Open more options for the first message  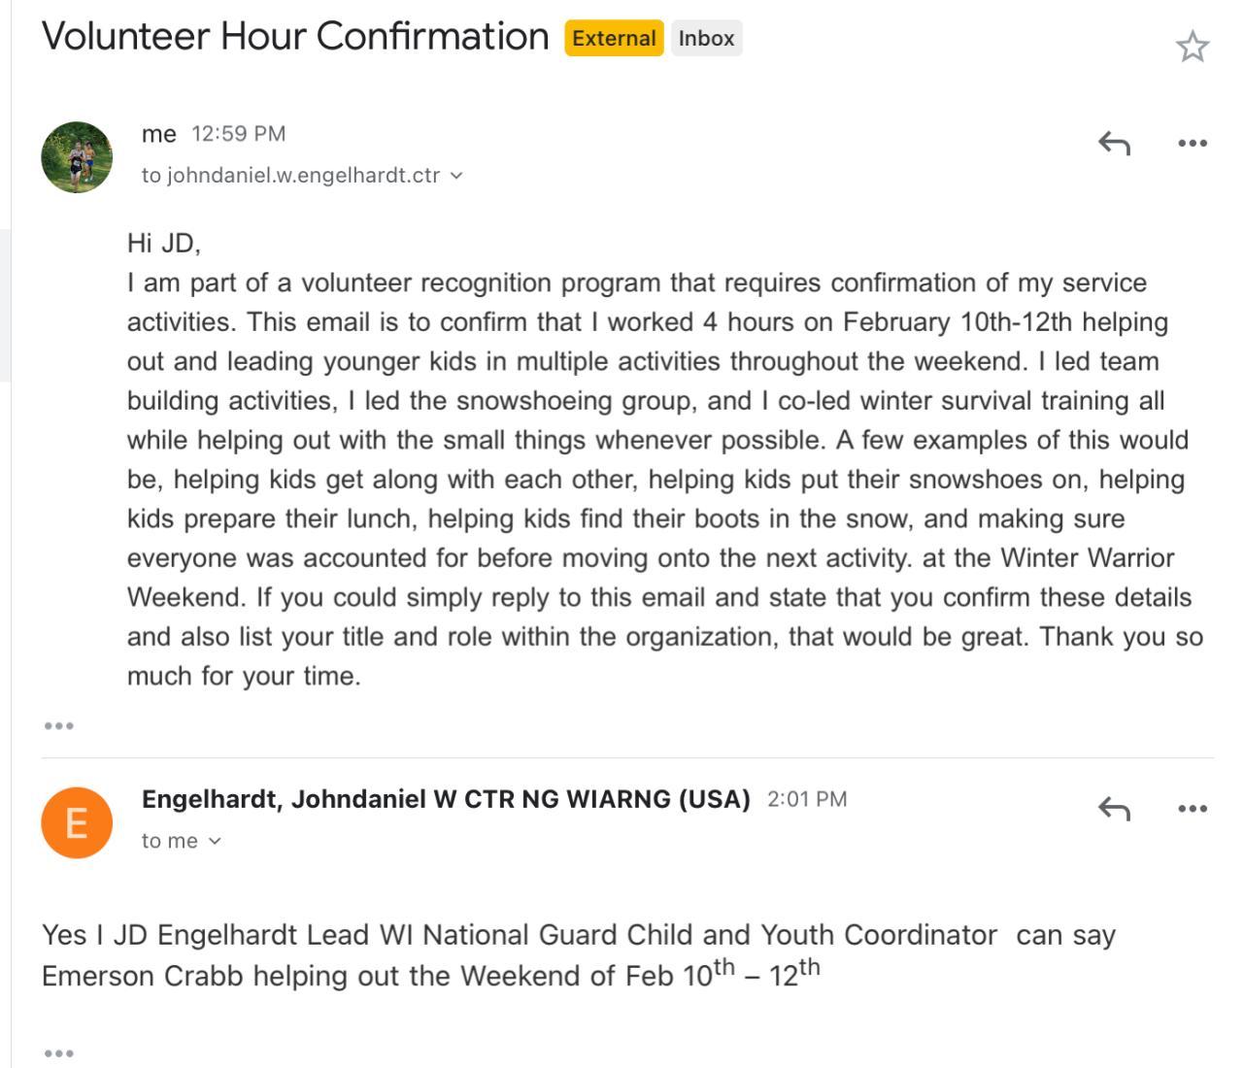[x=1192, y=144]
